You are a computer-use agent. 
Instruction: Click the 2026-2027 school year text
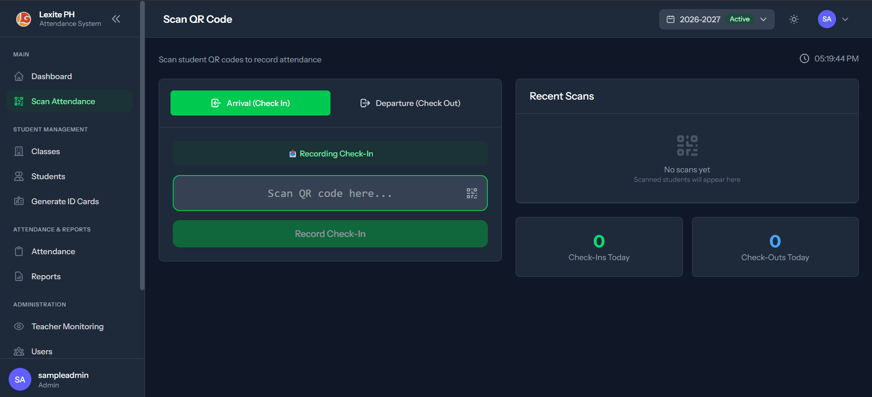700,19
